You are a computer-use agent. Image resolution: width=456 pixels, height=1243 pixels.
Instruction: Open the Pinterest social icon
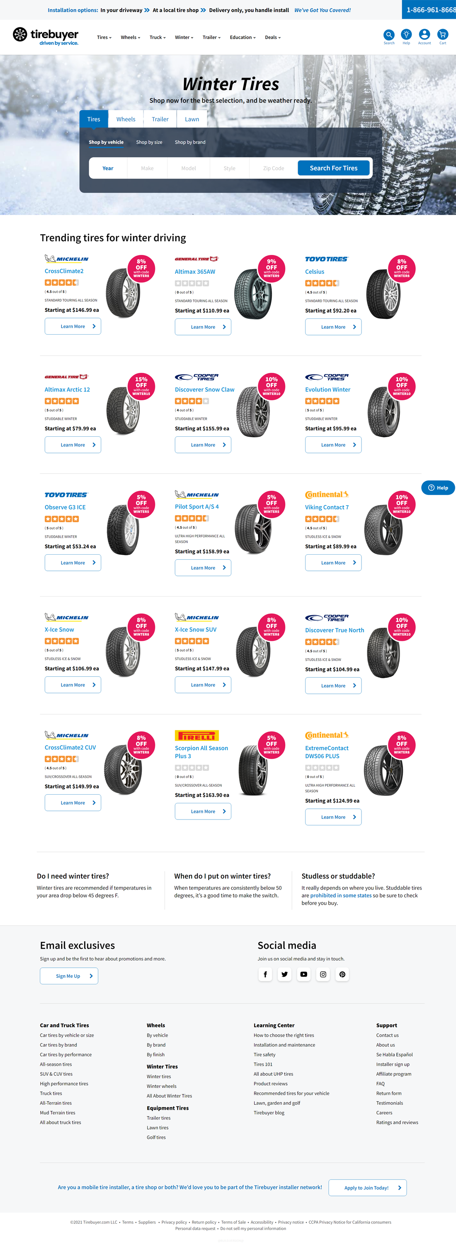point(342,974)
